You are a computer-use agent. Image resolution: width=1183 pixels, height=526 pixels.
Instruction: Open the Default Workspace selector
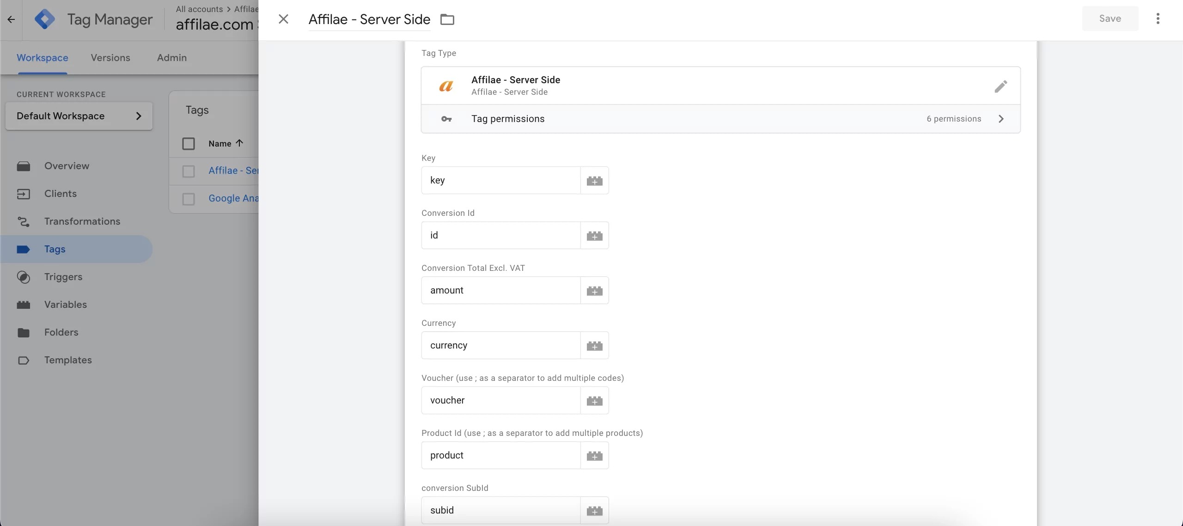tap(79, 116)
